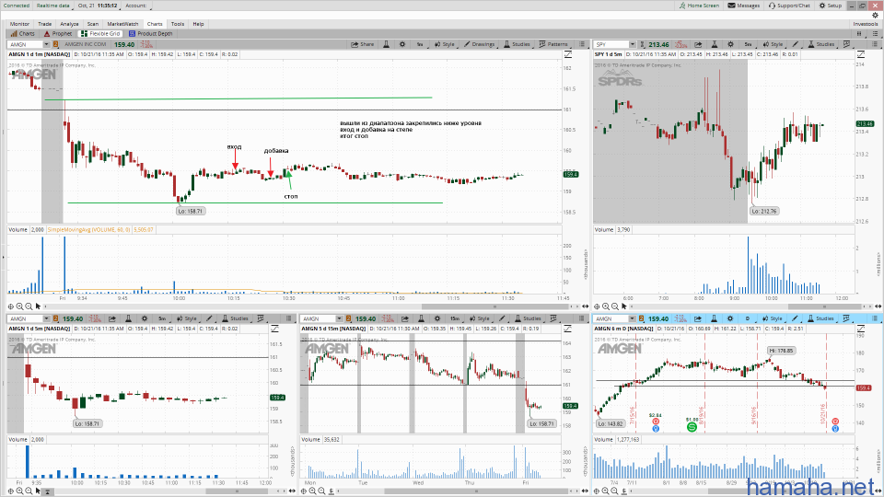Open Style menu on AMGN 1m chart

[x=444, y=44]
